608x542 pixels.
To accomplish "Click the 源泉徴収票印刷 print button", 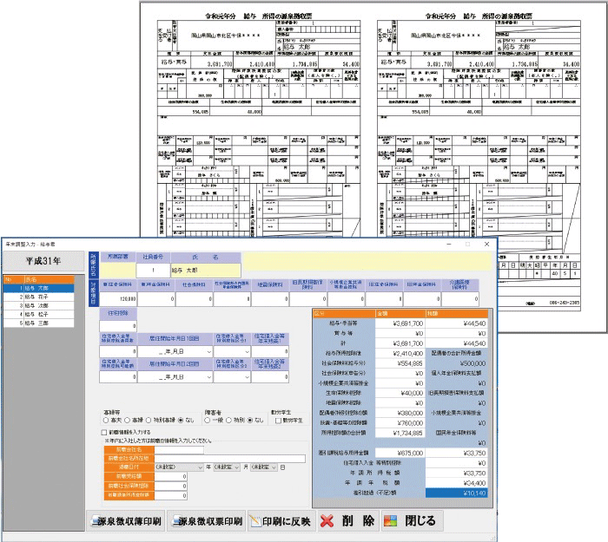I will click(207, 520).
